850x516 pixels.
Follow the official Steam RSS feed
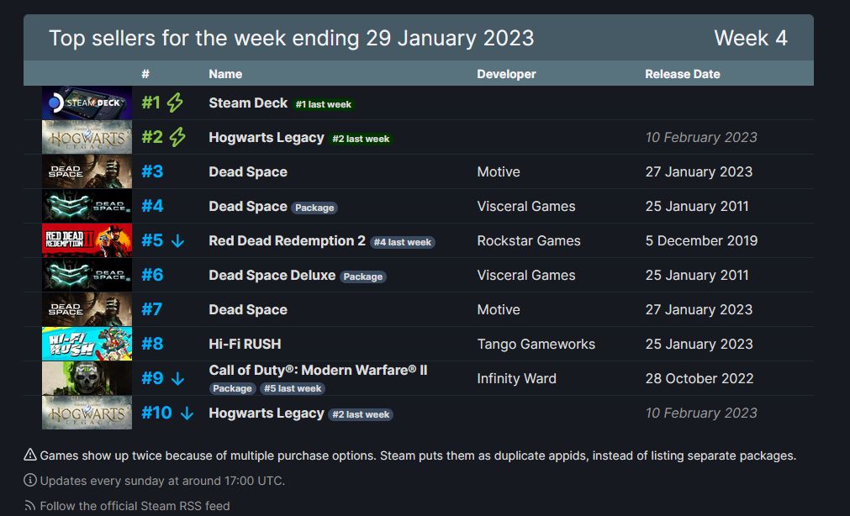[135, 506]
